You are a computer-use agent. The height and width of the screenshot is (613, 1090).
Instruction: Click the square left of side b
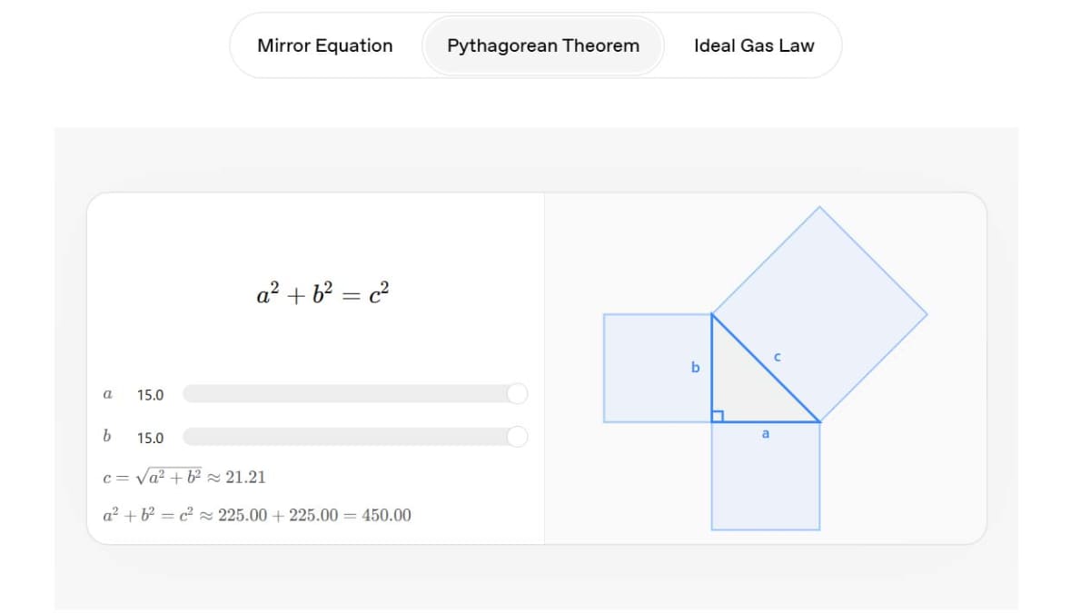(649, 368)
